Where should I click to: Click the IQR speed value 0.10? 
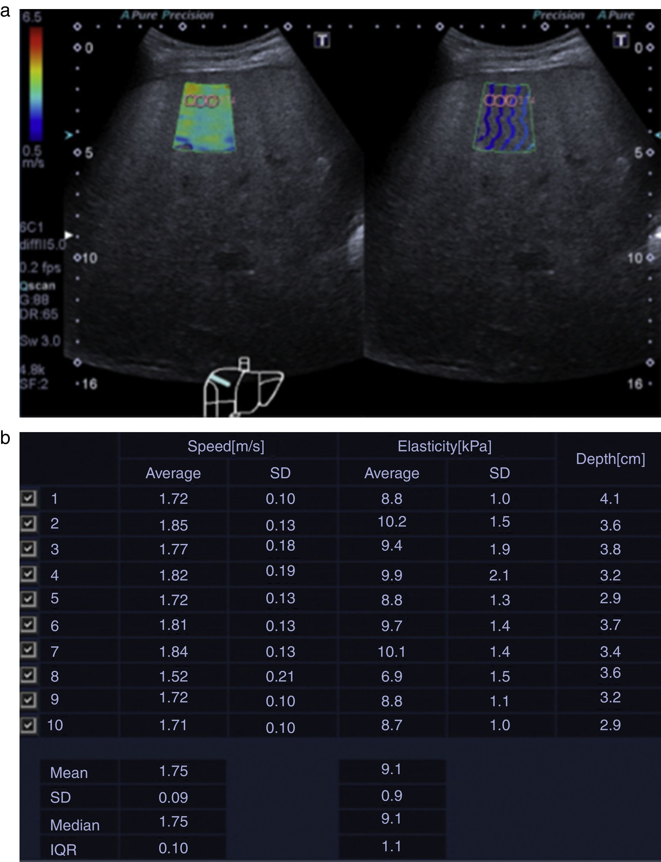point(173,848)
